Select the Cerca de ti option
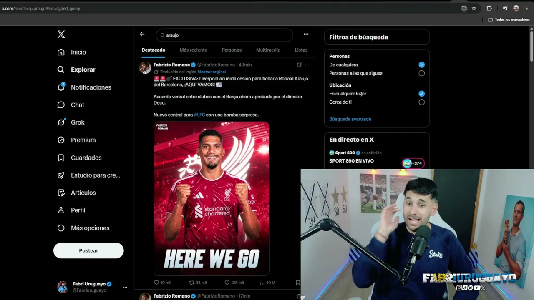534x300 pixels. coord(421,102)
